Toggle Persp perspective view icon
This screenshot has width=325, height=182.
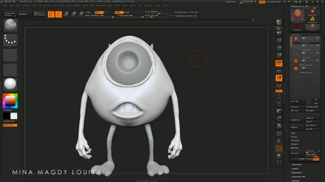coord(279,63)
